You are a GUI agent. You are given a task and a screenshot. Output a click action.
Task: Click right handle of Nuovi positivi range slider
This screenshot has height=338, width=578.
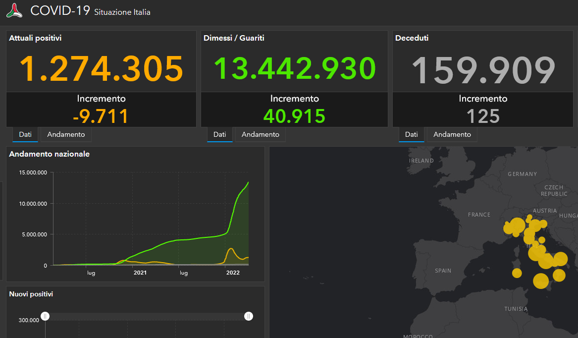click(249, 316)
